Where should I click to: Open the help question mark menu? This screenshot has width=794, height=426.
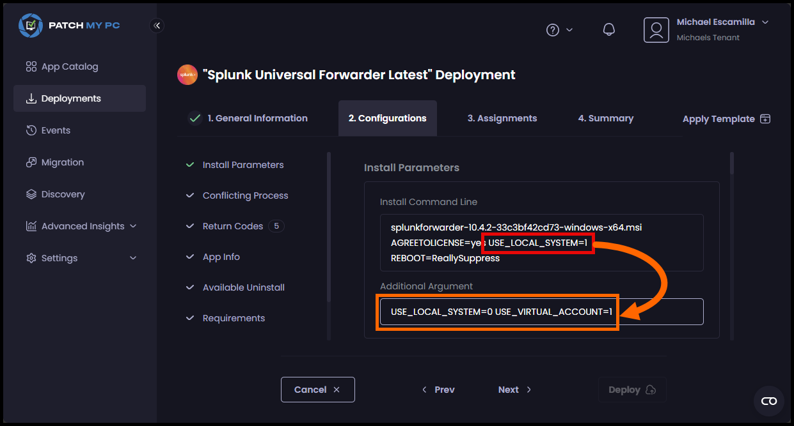point(553,30)
